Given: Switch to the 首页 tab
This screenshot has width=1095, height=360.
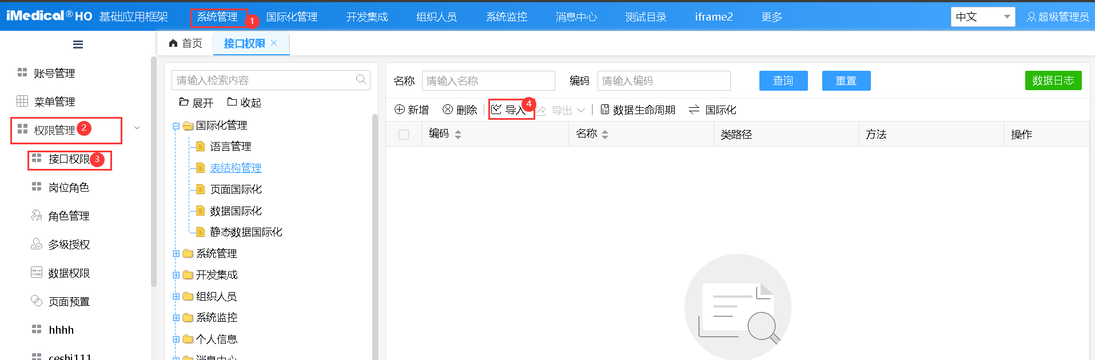Looking at the screenshot, I should coord(185,43).
